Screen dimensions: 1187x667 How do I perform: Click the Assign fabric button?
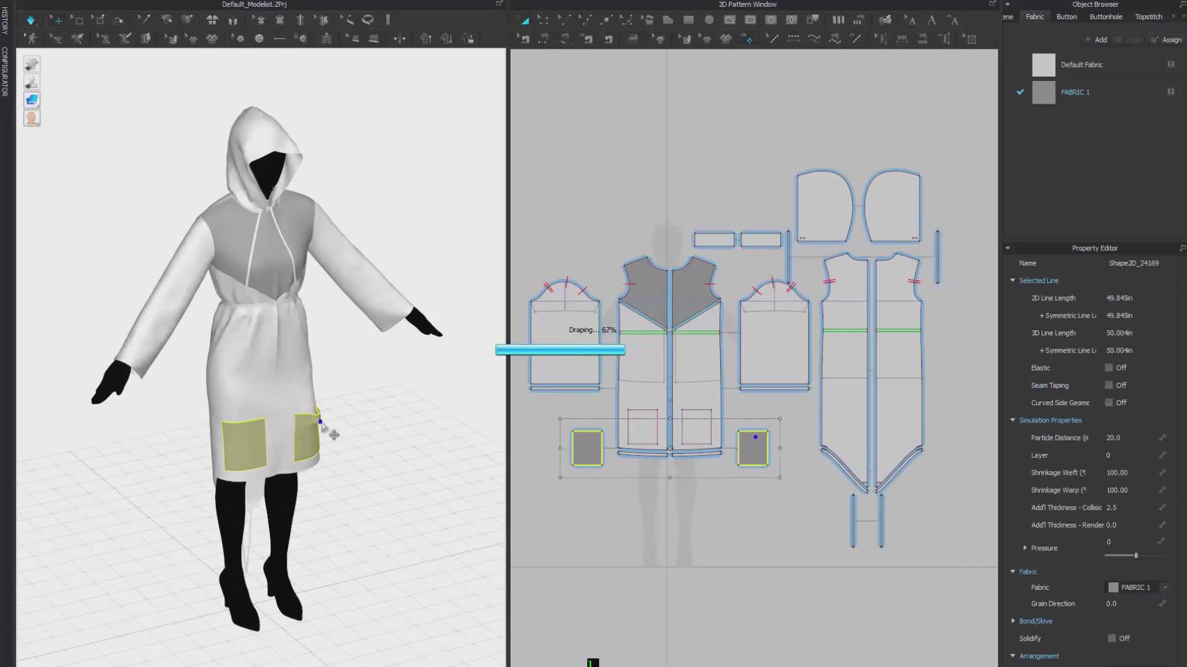point(1167,40)
